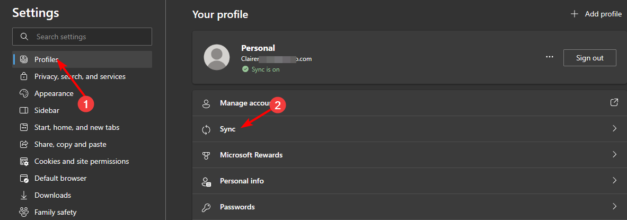Open the Passwords row
Viewport: 627px width, 220px height.
(x=410, y=207)
